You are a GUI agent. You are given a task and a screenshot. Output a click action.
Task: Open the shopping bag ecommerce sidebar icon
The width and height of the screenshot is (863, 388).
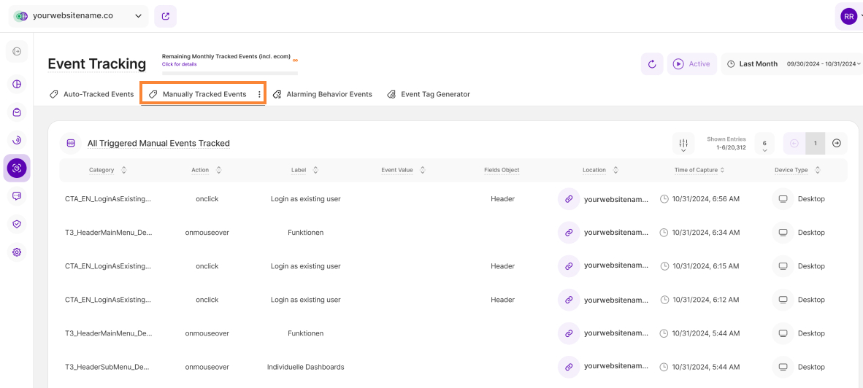click(x=17, y=112)
